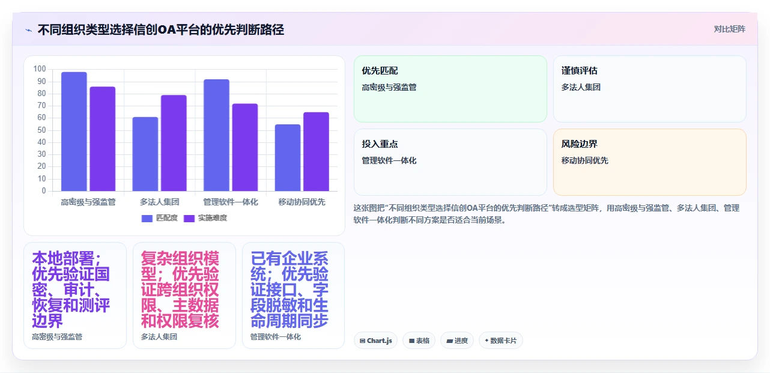The height and width of the screenshot is (373, 770).
Task: Click the 管理软件一体化 x-axis label
Action: tap(231, 202)
